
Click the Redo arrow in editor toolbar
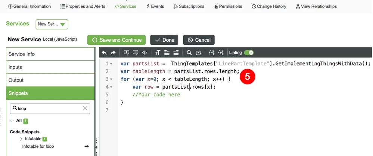(x=113, y=52)
